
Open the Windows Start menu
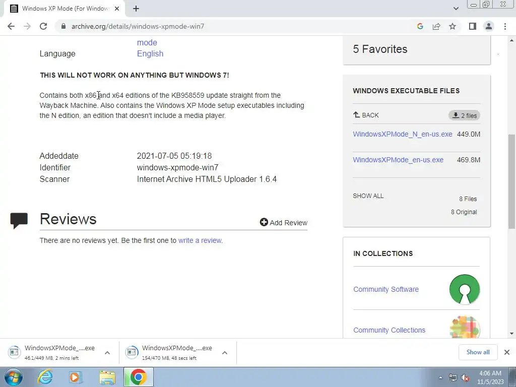coord(14,377)
